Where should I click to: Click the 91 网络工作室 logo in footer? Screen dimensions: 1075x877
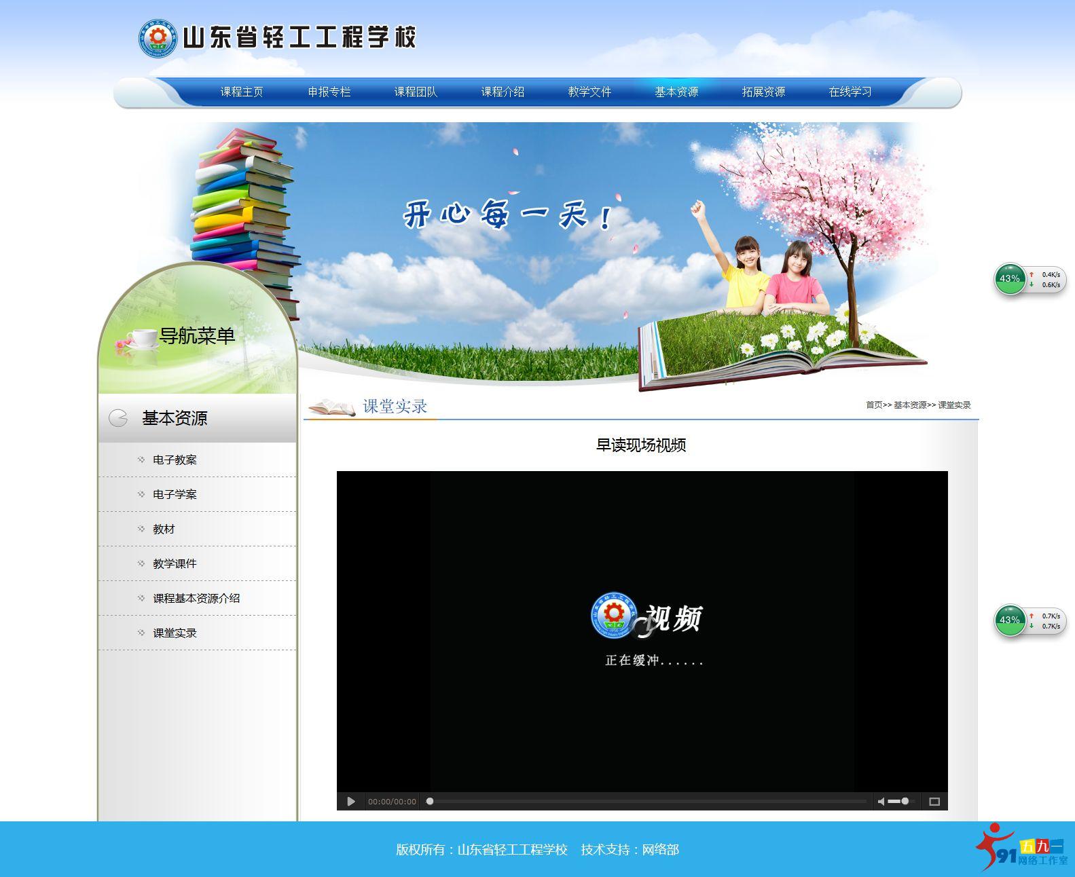[x=1021, y=847]
